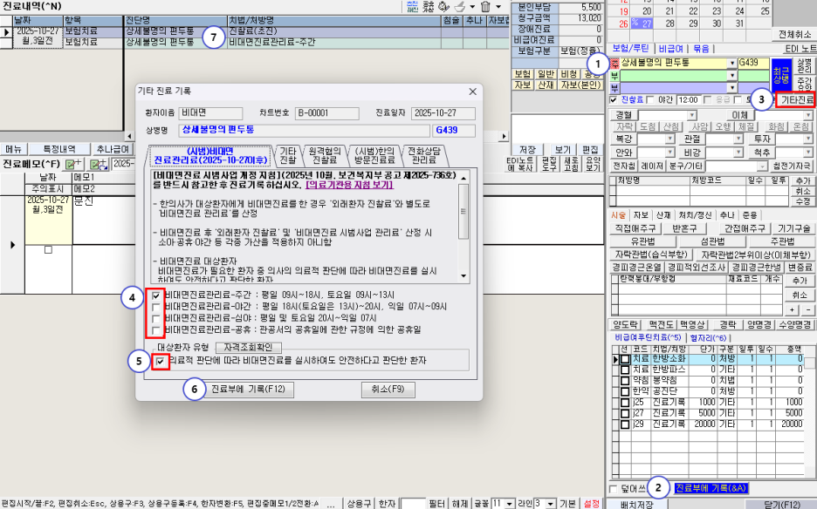Check 비대면진료관리료-야간 checkbox

tap(155, 307)
